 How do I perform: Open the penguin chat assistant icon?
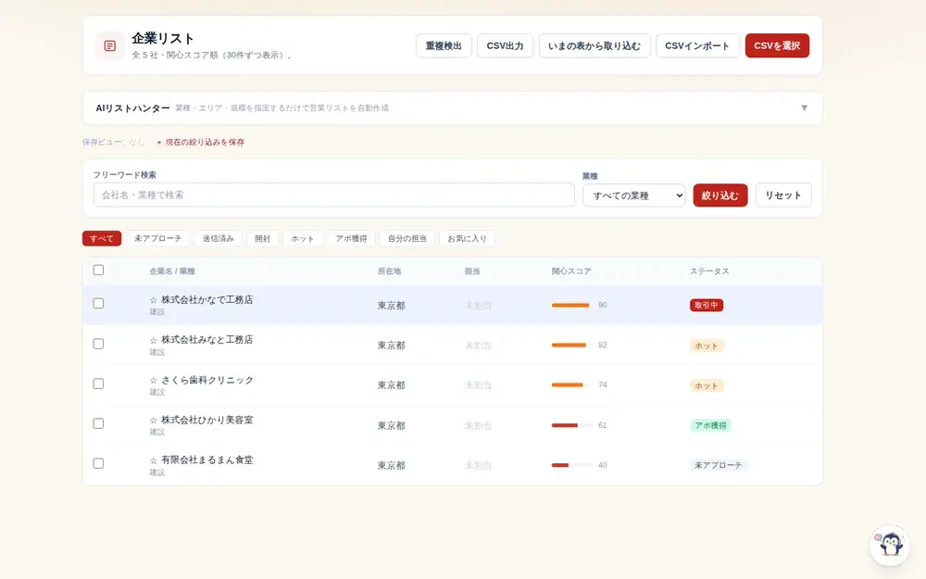click(x=890, y=545)
